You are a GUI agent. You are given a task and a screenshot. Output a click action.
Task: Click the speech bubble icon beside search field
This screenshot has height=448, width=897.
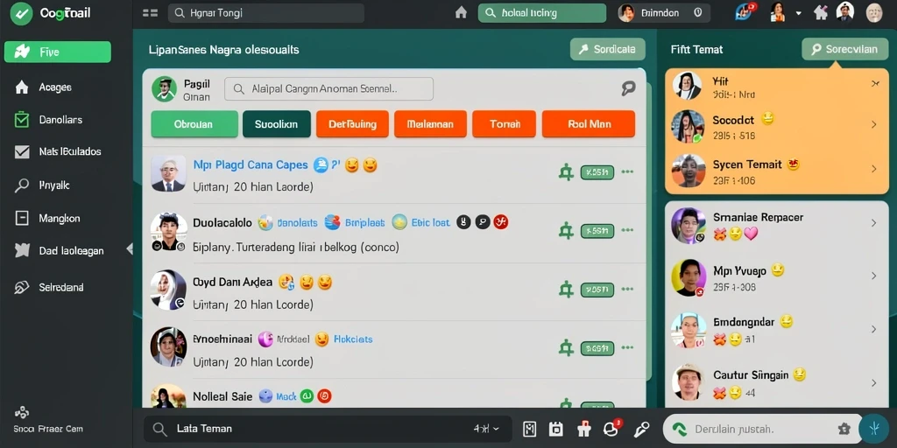(x=628, y=88)
